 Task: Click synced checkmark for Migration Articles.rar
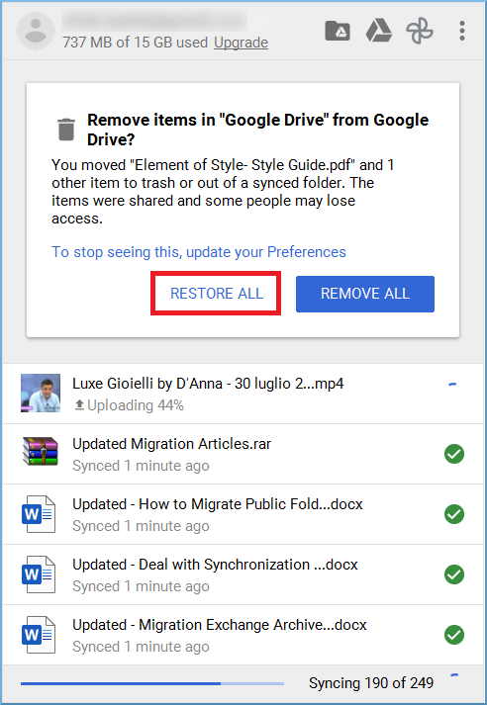click(x=454, y=454)
